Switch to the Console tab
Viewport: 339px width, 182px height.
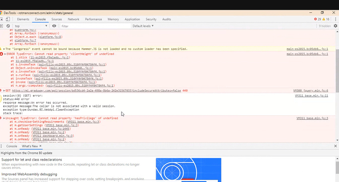pos(40,19)
